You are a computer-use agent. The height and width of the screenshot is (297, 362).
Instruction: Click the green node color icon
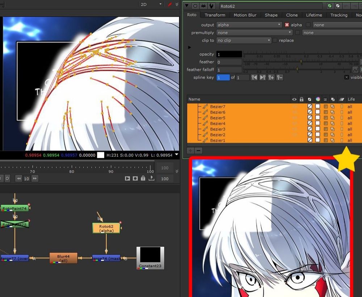click(330, 6)
